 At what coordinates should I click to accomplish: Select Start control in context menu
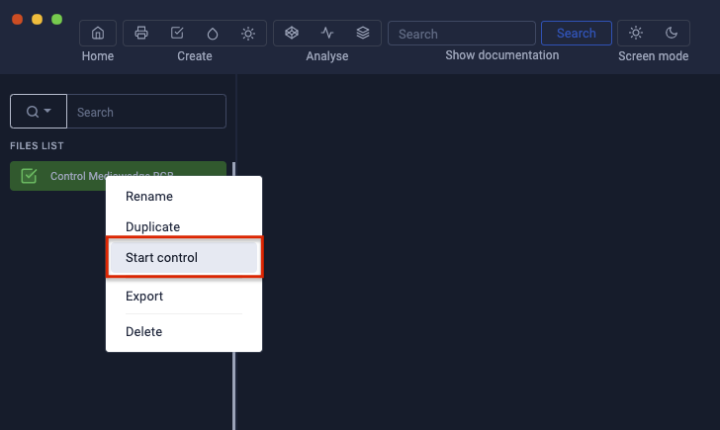[184, 257]
